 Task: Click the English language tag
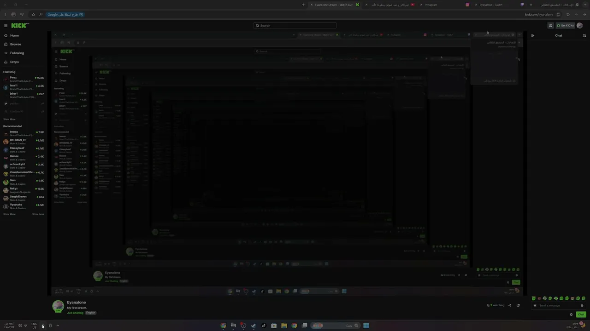point(91,313)
